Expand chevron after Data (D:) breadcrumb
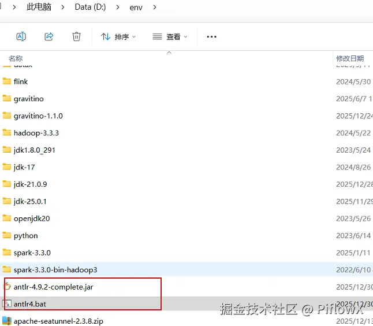 [x=118, y=8]
